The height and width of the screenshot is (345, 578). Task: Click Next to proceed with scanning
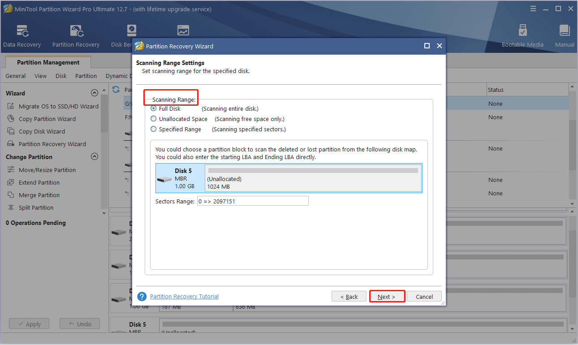[387, 297]
